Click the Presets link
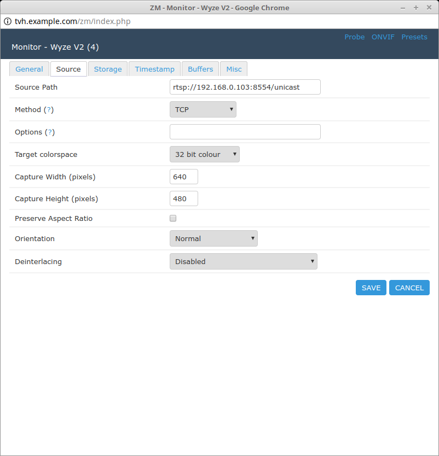This screenshot has width=439, height=456. tap(414, 37)
